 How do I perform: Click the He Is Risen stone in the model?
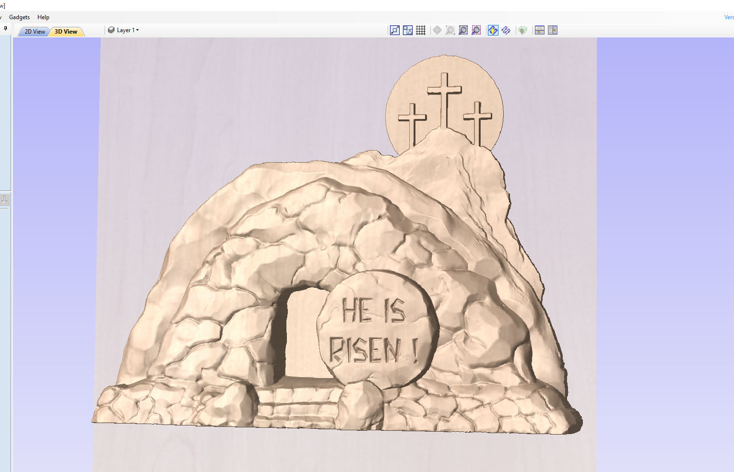[377, 329]
